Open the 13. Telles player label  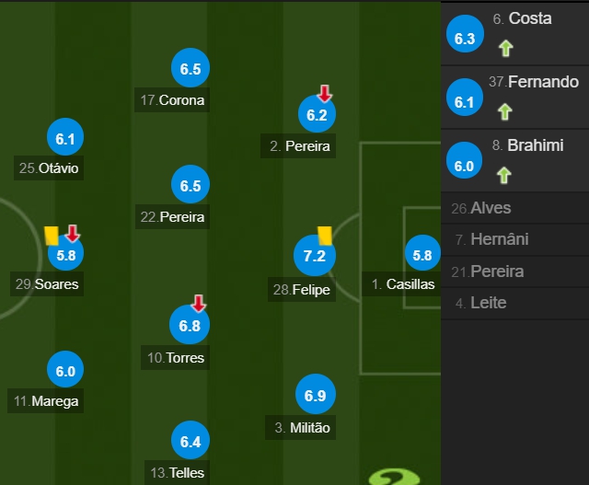pyautogui.click(x=177, y=473)
